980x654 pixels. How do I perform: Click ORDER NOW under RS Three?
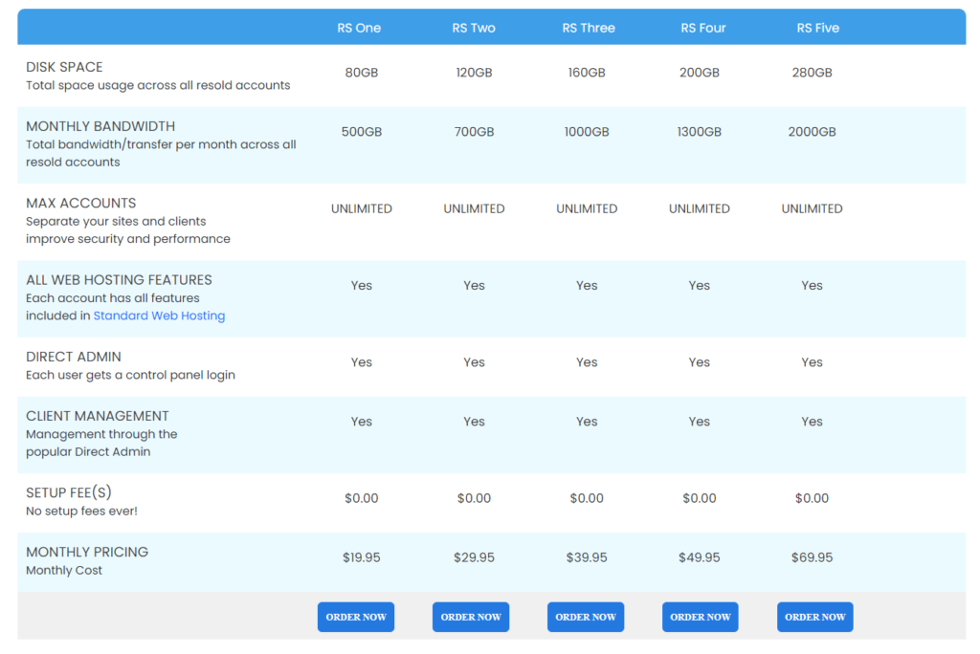click(x=586, y=617)
